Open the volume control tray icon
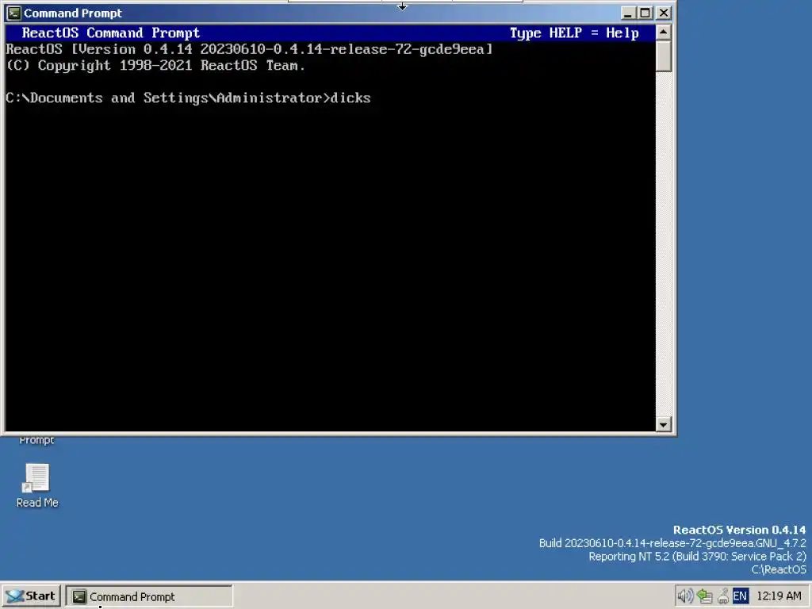 [685, 596]
